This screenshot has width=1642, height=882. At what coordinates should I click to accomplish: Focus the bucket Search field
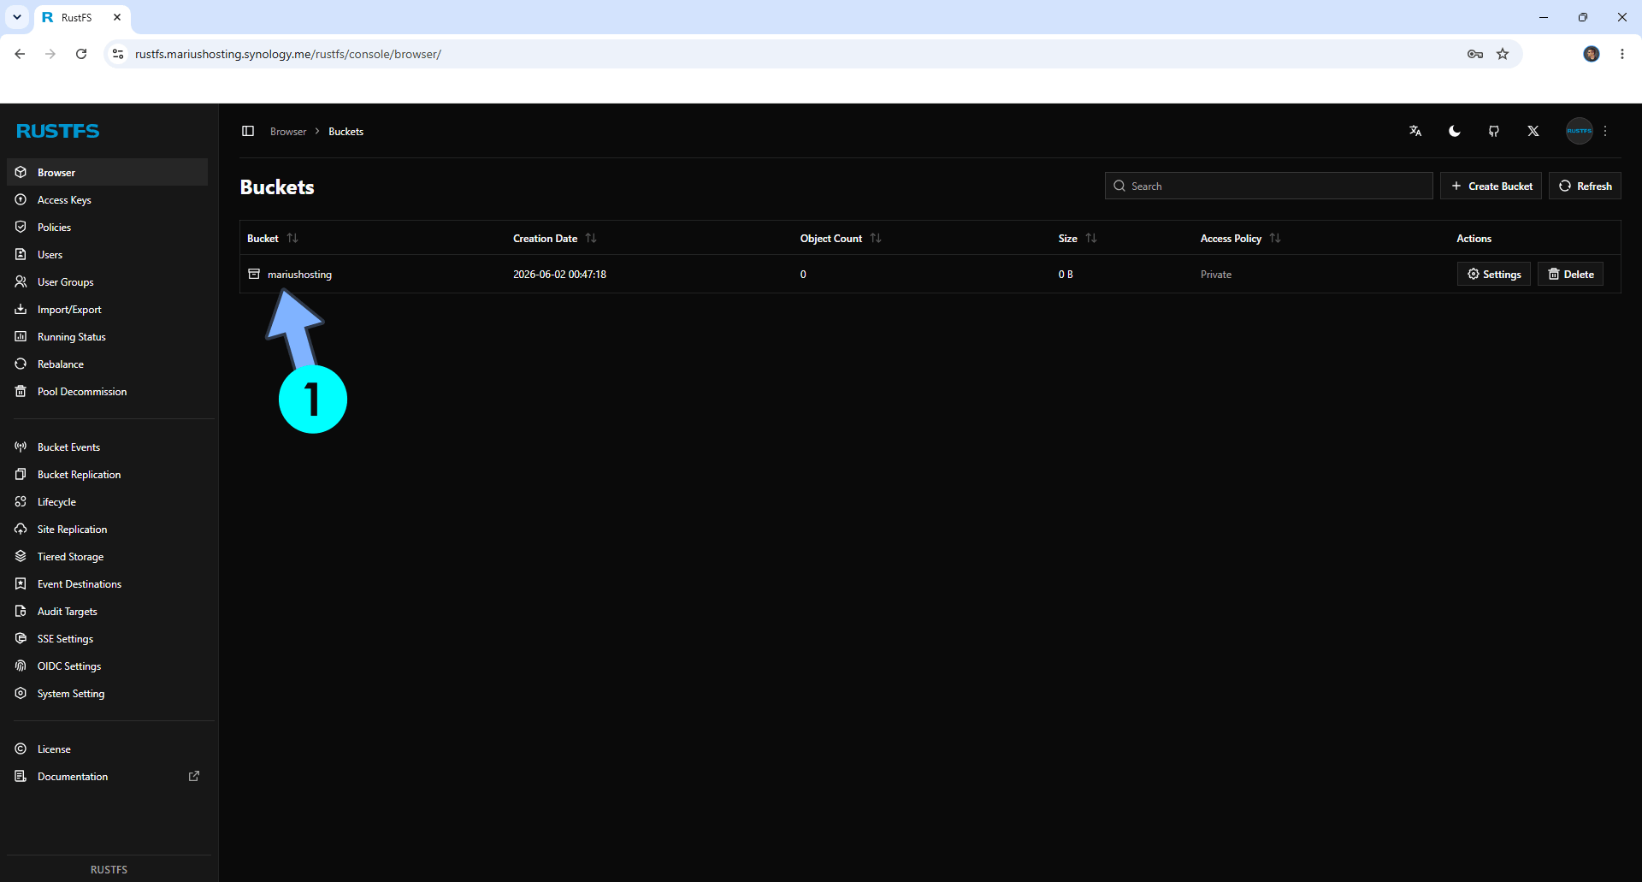click(x=1268, y=186)
